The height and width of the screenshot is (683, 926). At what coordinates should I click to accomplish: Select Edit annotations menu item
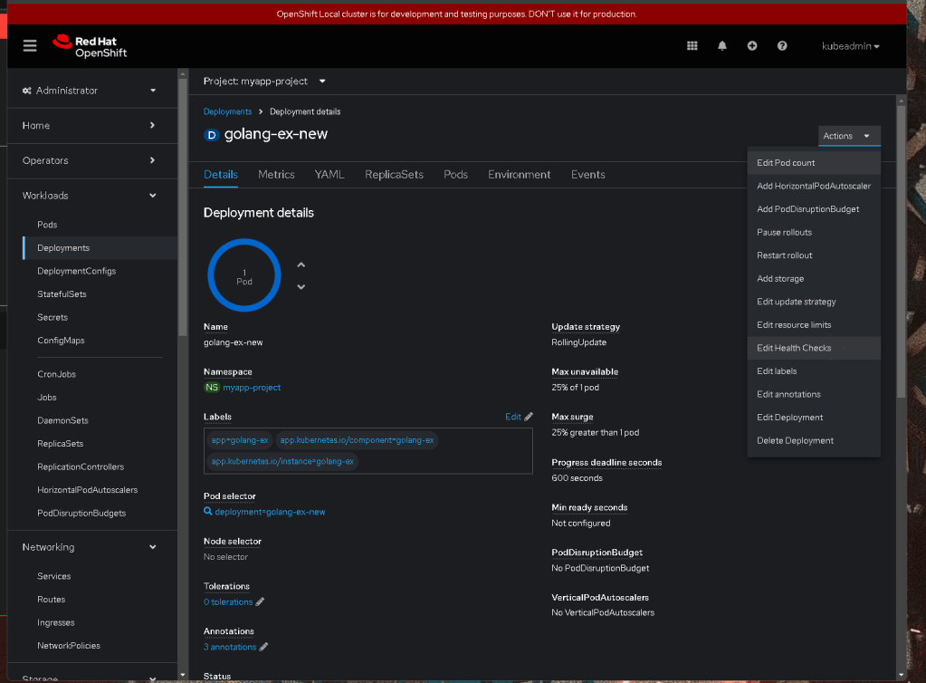point(814,394)
